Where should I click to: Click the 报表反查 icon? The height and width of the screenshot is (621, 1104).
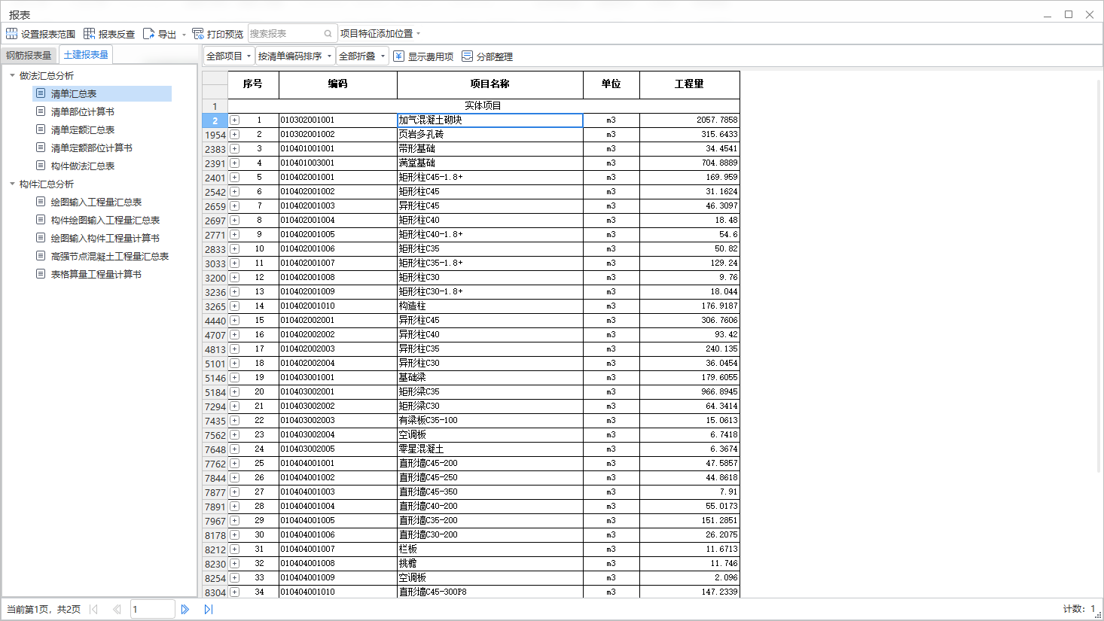[89, 34]
